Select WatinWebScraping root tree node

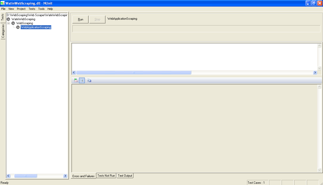tap(23, 19)
